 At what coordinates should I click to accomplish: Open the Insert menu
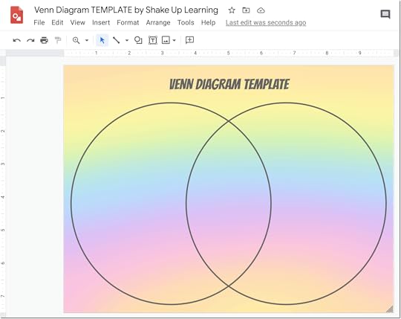[101, 22]
